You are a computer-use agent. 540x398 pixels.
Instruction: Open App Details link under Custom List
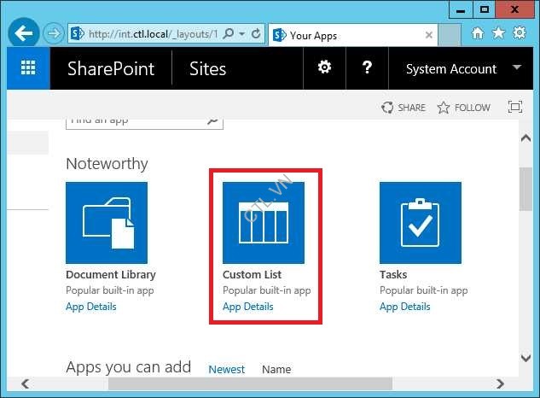[247, 307]
